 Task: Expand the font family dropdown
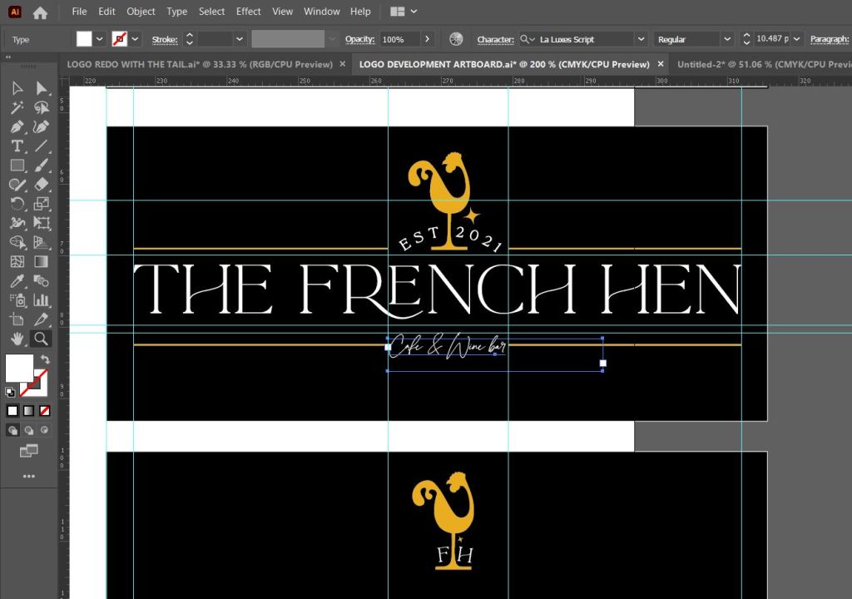click(641, 39)
